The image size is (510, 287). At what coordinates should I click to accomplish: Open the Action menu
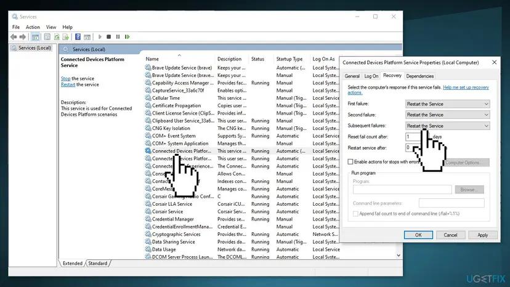click(33, 27)
